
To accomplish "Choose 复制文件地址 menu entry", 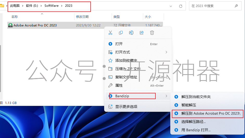I will (138, 77).
